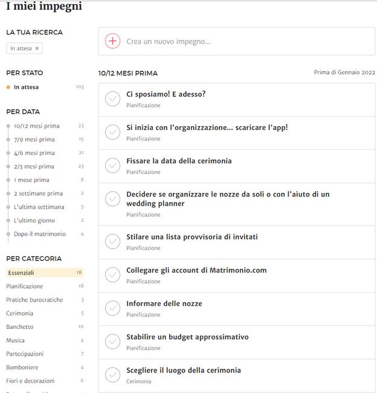Tick the circle for 'Stabilire un budget approssimativo'
Viewport: 377px width, 393px height.
coord(112,342)
